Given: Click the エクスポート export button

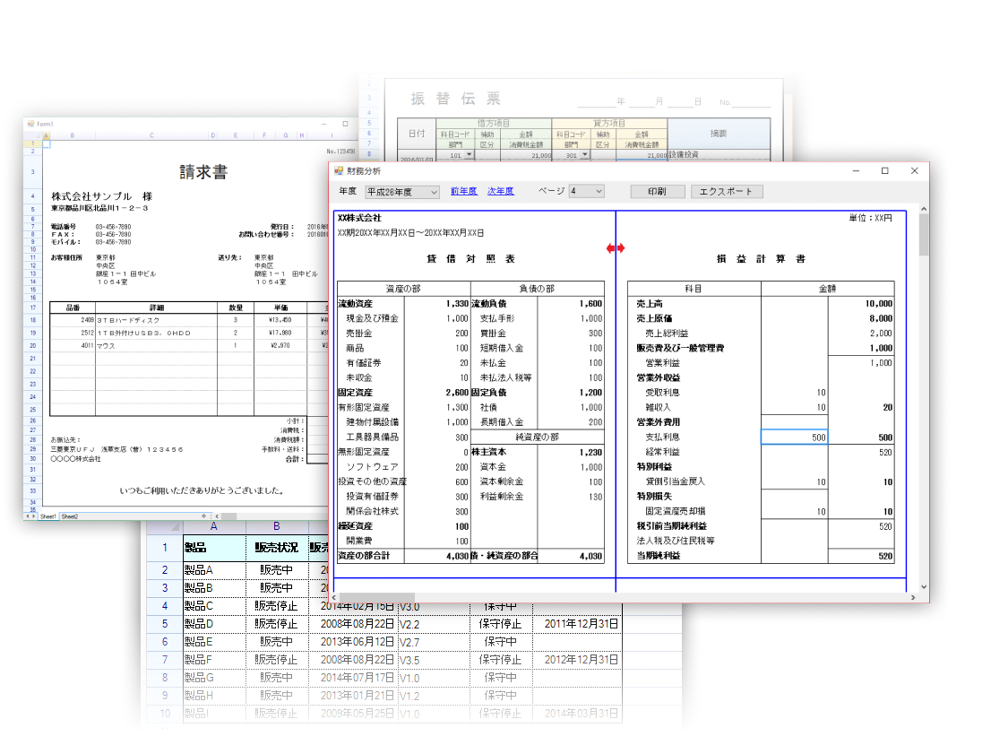Looking at the screenshot, I should click(727, 192).
